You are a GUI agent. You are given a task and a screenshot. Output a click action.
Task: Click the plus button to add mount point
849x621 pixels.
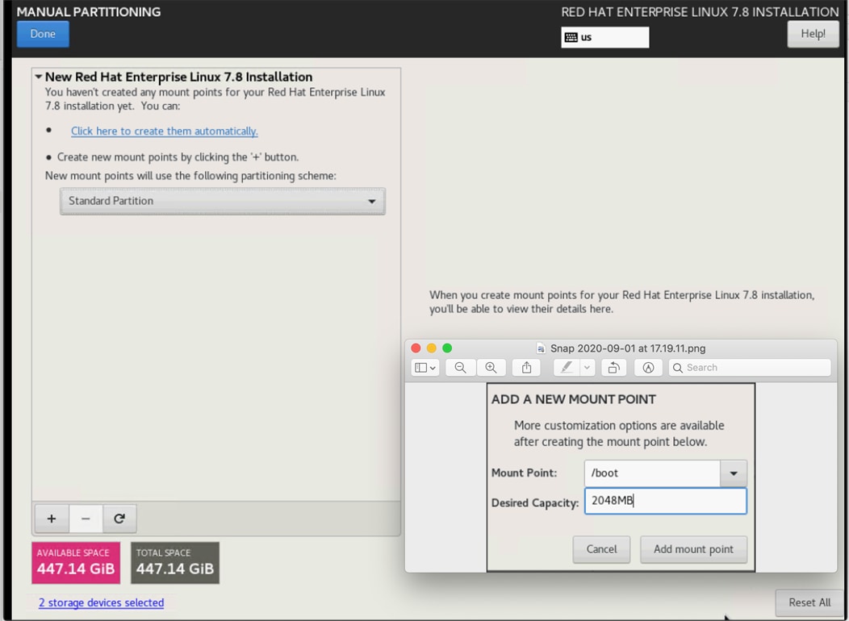pos(52,519)
